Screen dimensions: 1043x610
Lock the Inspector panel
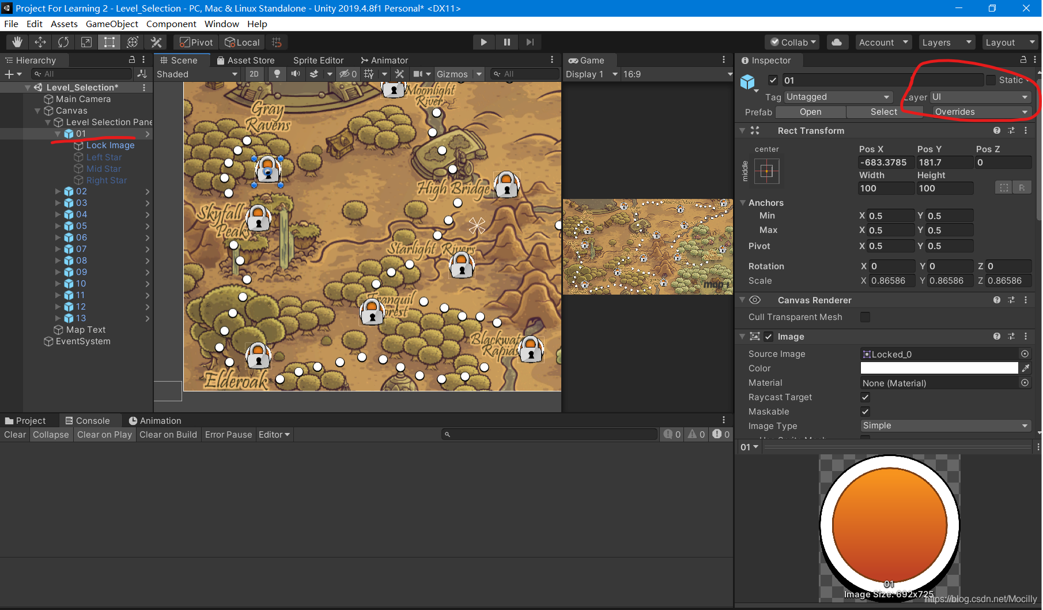pyautogui.click(x=1023, y=59)
